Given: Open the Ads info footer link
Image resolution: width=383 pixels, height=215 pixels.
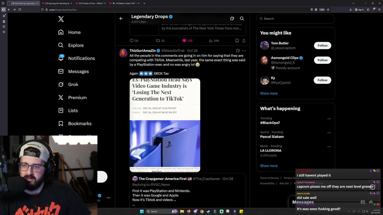Looking at the screenshot, I should point(284,183).
